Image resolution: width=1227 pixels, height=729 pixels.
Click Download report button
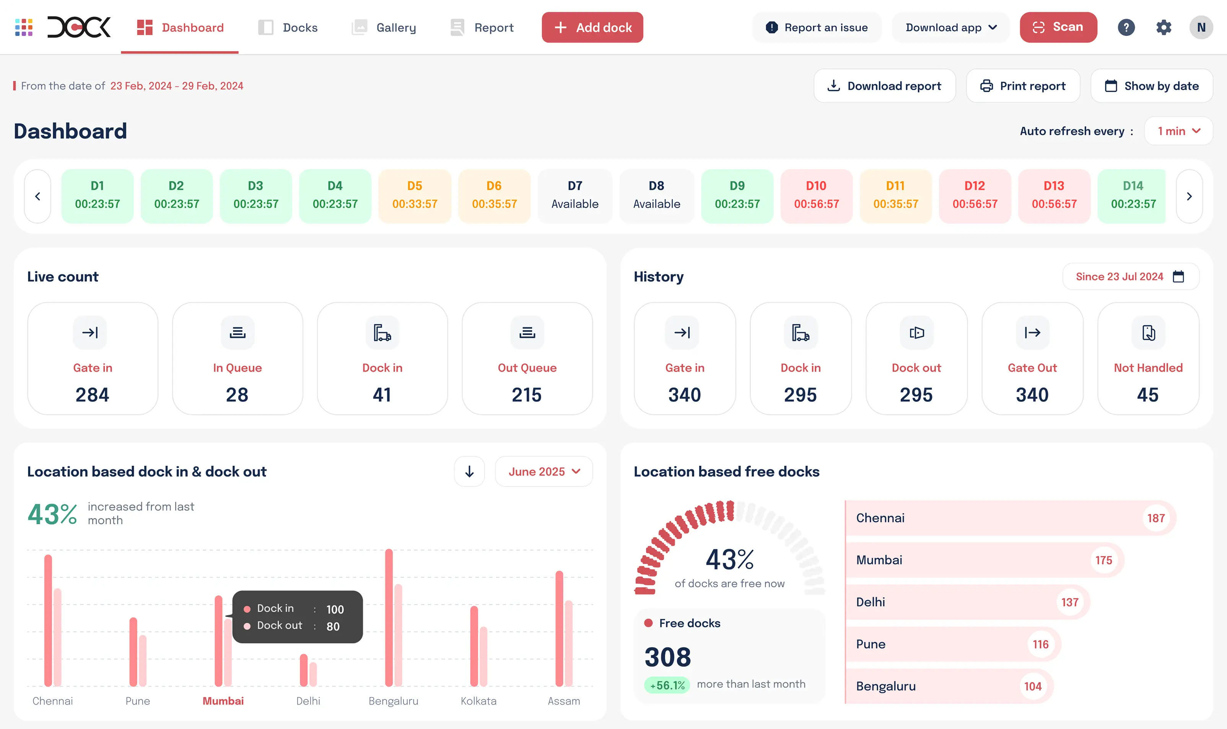[884, 86]
